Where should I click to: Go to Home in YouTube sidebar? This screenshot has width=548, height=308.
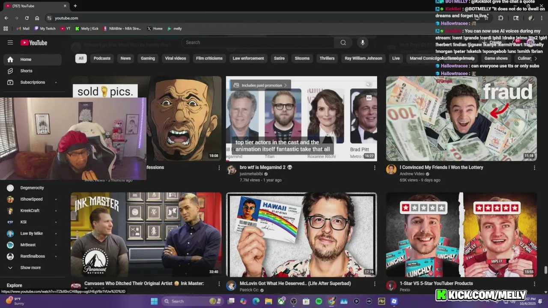click(33, 59)
